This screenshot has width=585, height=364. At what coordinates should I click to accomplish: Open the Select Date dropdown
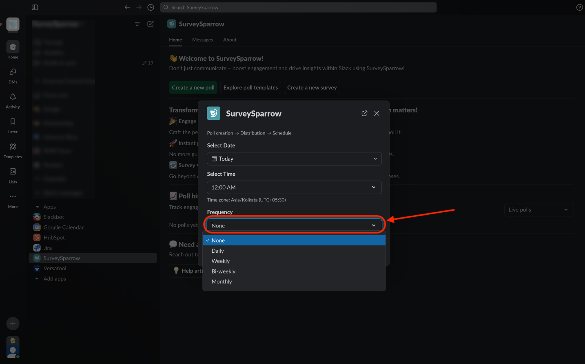294,159
